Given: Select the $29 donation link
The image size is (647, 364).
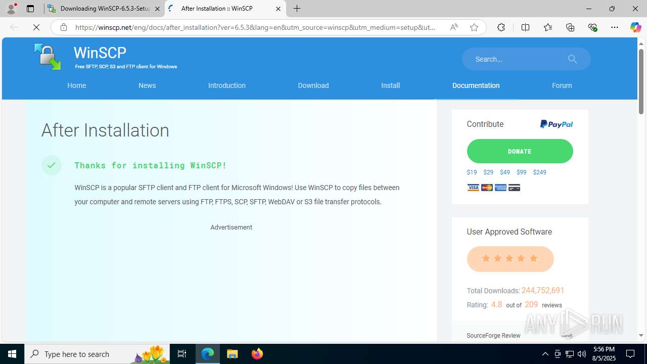Looking at the screenshot, I should click(488, 172).
